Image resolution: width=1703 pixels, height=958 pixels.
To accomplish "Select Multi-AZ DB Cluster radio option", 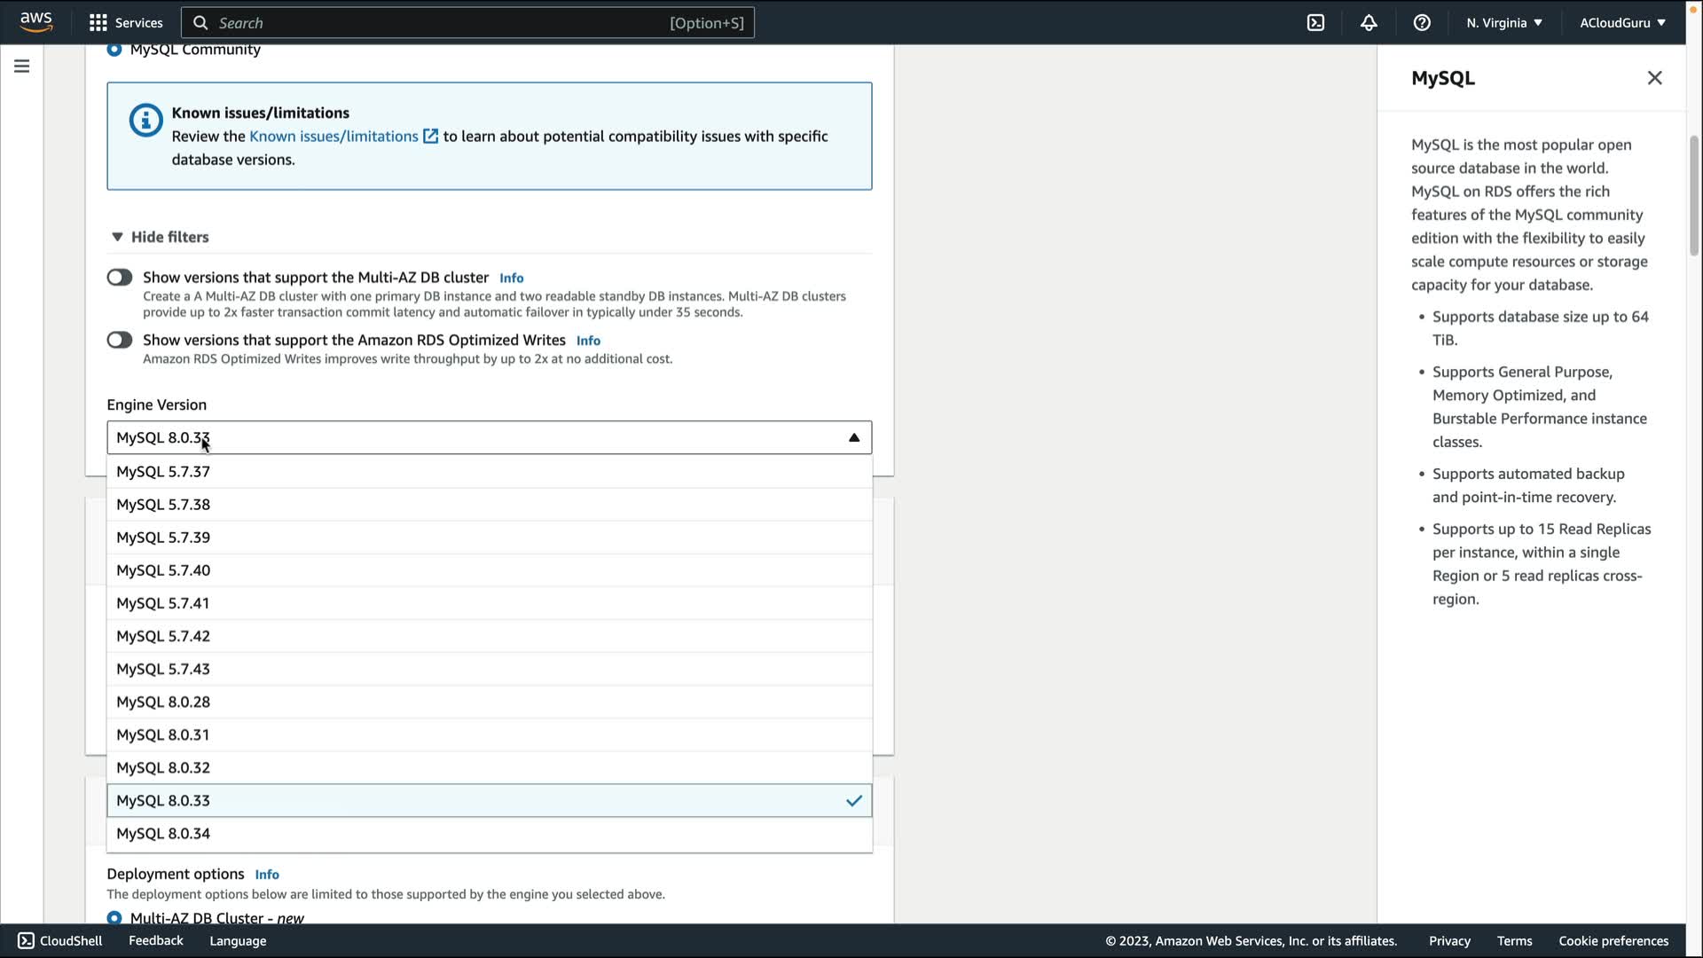I will [x=114, y=918].
